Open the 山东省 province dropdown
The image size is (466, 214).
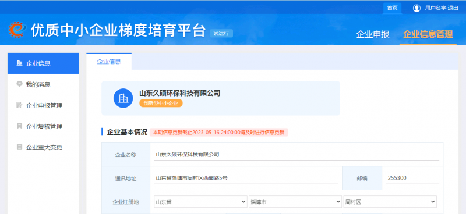(200, 202)
